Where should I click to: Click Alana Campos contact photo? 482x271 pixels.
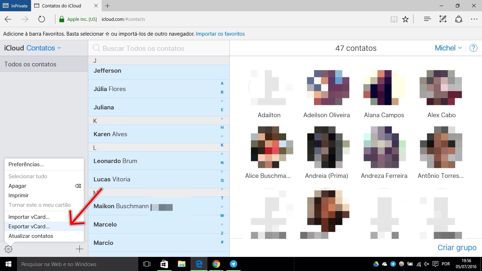click(x=384, y=87)
